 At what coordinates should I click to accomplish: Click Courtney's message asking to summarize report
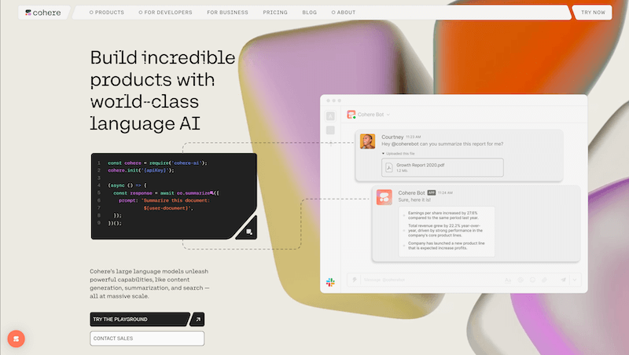pos(442,144)
